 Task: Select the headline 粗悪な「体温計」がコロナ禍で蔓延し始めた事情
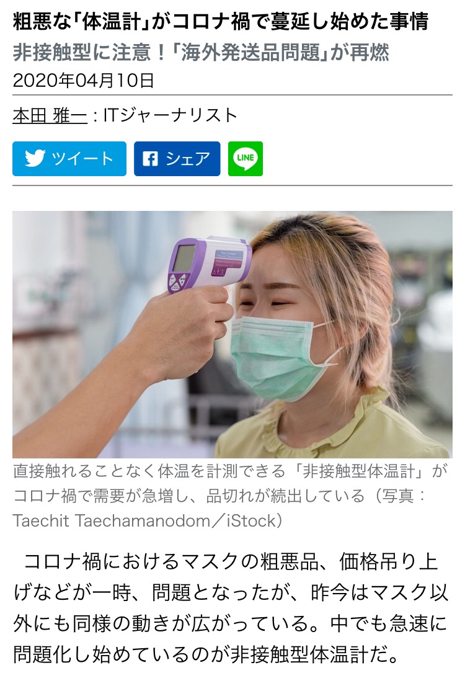pyautogui.click(x=221, y=22)
